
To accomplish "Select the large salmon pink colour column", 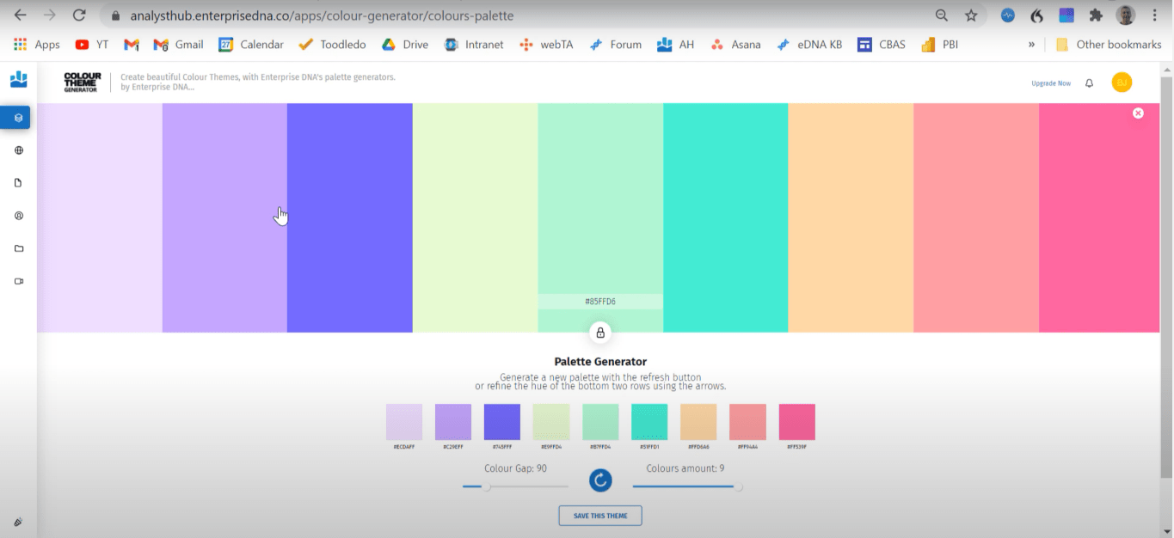I will 976,217.
